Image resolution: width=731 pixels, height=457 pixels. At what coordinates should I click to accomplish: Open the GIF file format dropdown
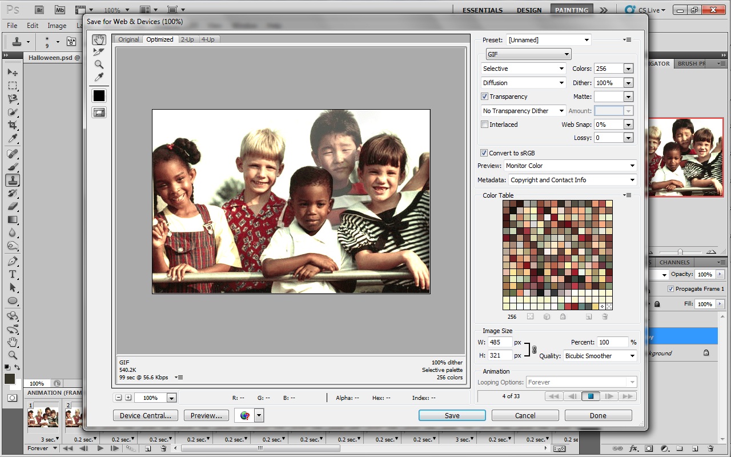coord(528,54)
